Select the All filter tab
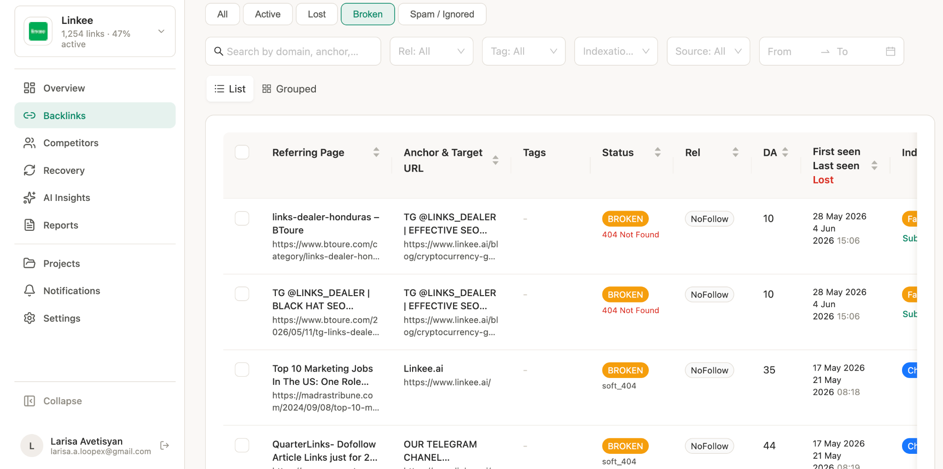The image size is (943, 469). point(222,14)
